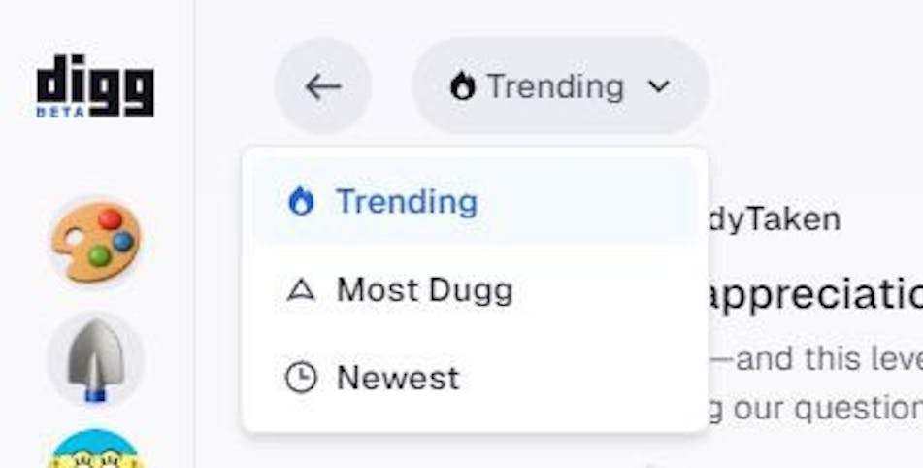Choose Most Dugg sort option
The image size is (923, 468).
click(x=424, y=290)
